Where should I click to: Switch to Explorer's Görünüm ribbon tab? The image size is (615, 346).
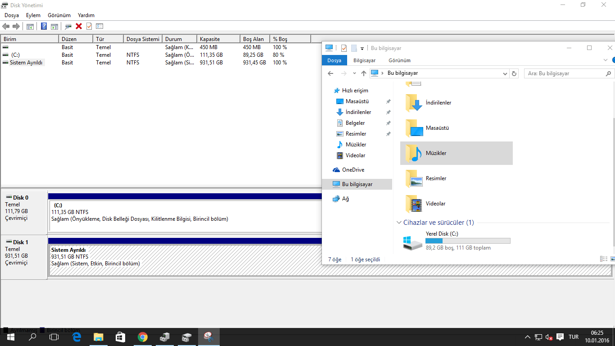point(399,60)
